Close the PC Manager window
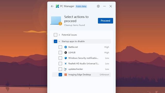This screenshot has width=165, height=93. (111, 6)
